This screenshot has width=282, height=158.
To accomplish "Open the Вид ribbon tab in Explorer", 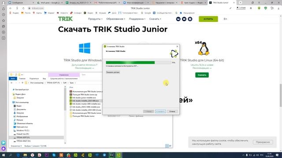I will 44,79.
